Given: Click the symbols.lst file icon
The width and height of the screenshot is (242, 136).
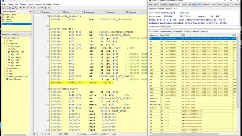Looking at the screenshot, I should tap(9, 52).
